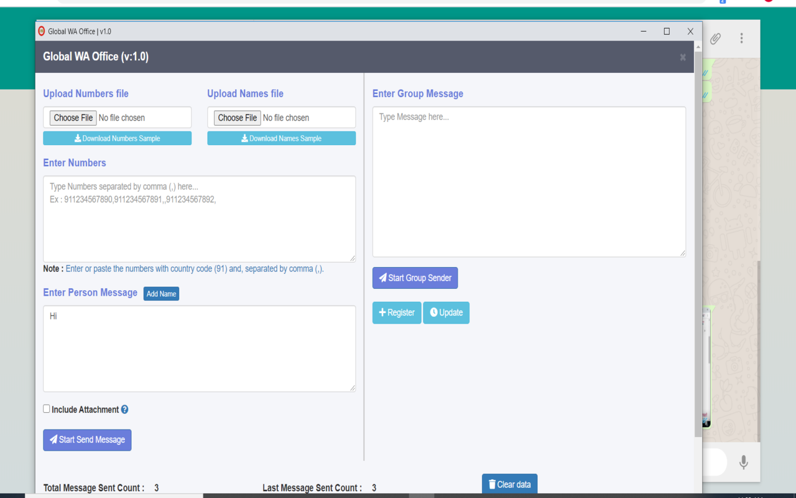
Task: Toggle the Include Attachment checkbox
Action: (47, 409)
